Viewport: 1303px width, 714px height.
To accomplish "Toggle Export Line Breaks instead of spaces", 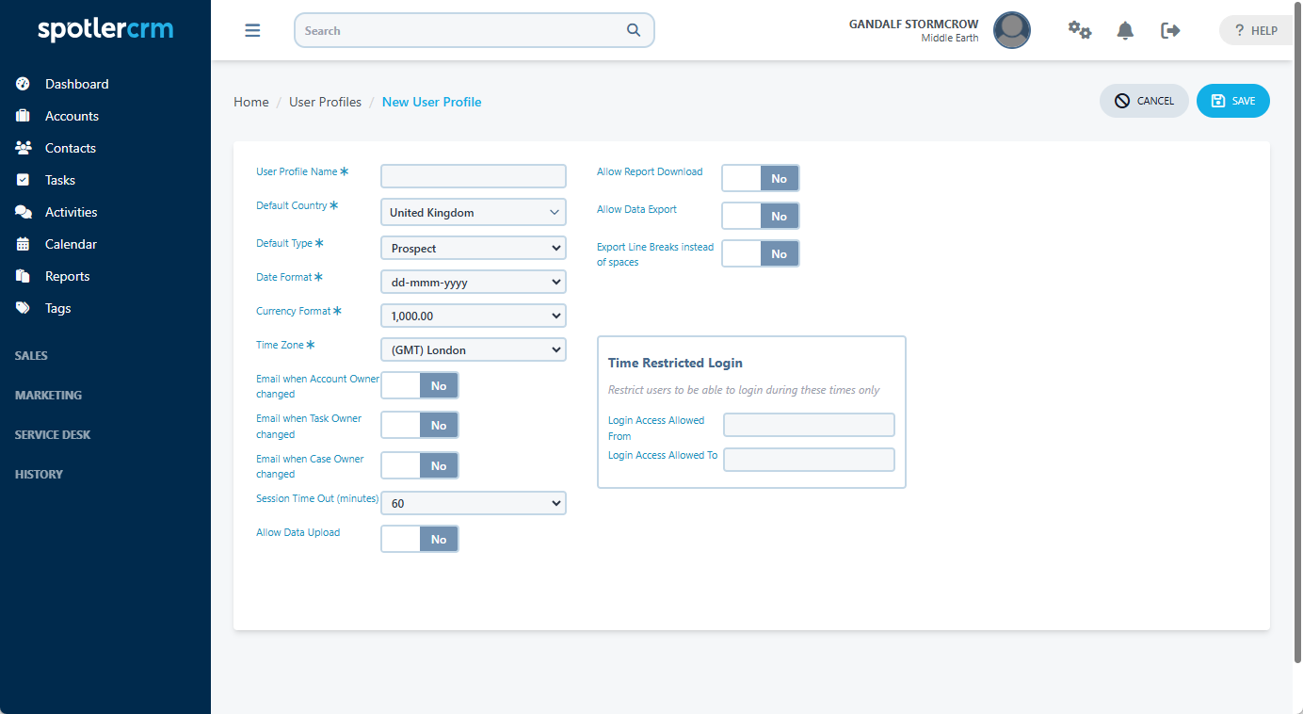I will click(761, 253).
